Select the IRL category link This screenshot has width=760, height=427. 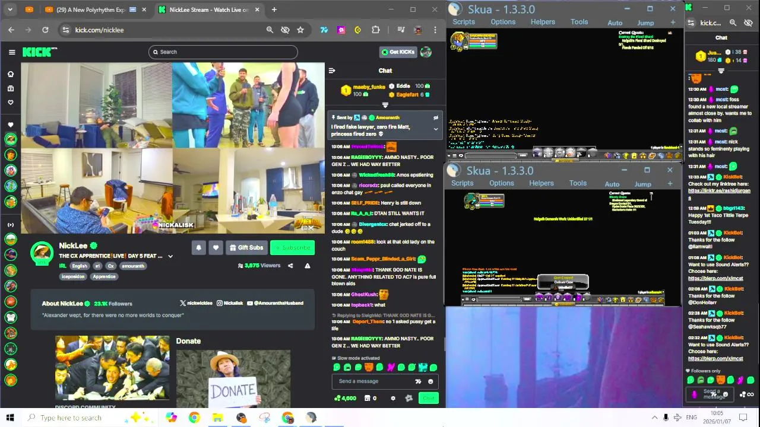click(x=62, y=266)
